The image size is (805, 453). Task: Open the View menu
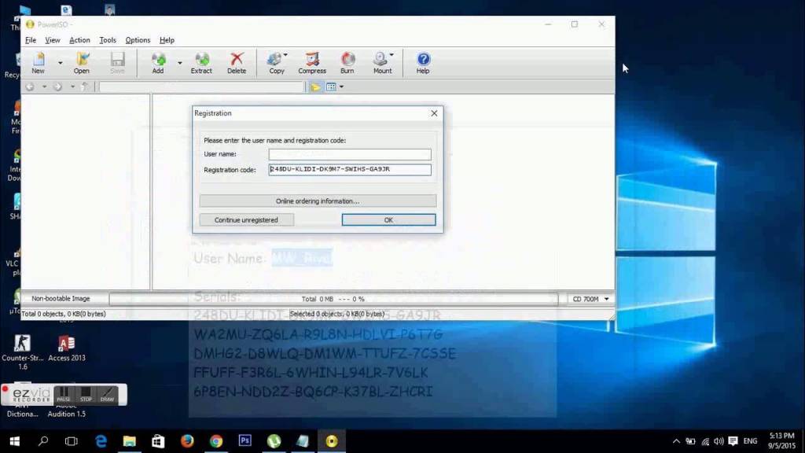pyautogui.click(x=53, y=40)
